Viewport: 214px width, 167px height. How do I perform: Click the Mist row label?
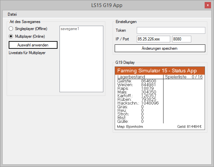[122, 118]
